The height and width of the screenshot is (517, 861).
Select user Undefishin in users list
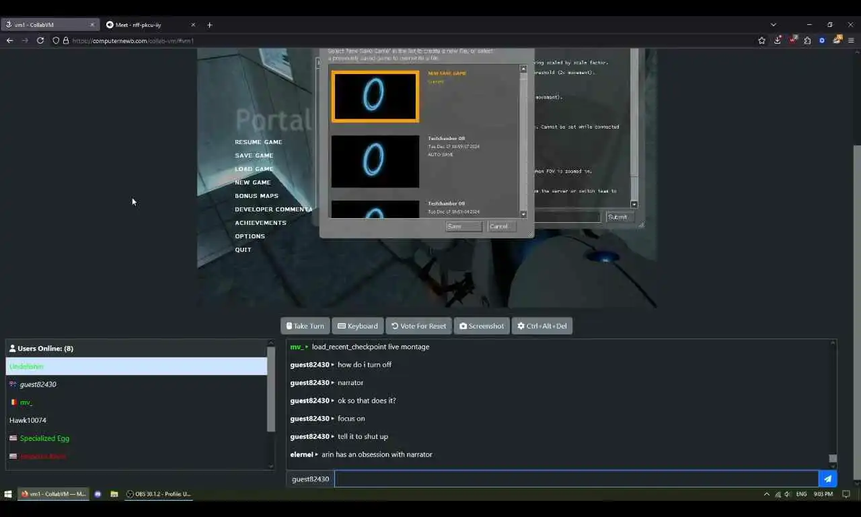[x=137, y=366]
